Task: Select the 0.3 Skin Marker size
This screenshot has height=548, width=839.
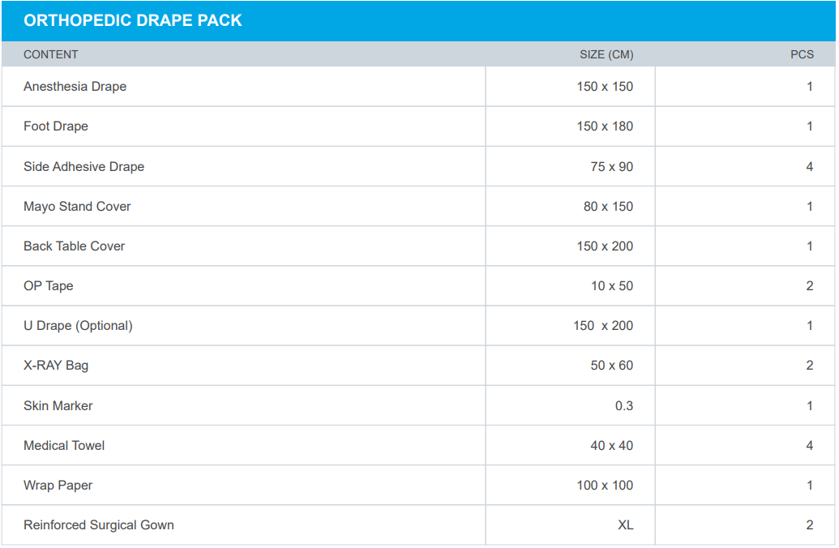Action: coord(623,405)
